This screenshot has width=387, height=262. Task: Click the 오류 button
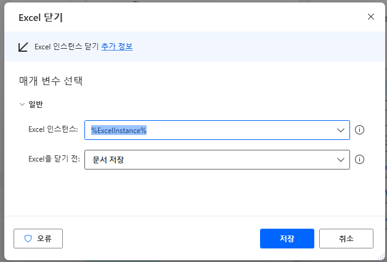click(x=38, y=239)
